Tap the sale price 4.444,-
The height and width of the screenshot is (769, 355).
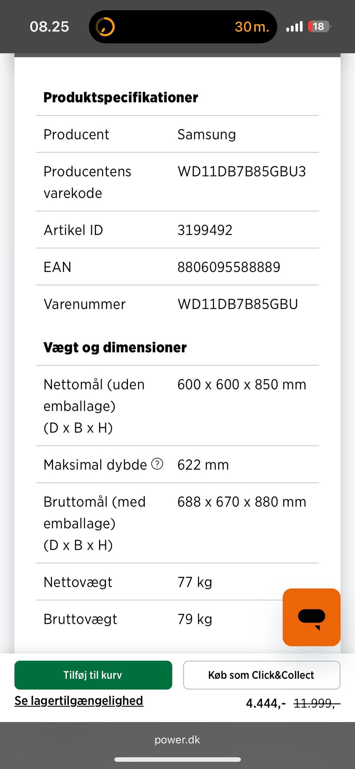pos(266,703)
